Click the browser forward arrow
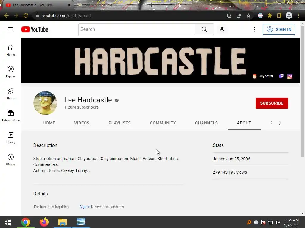This screenshot has height=228, width=305. pyautogui.click(x=16, y=15)
